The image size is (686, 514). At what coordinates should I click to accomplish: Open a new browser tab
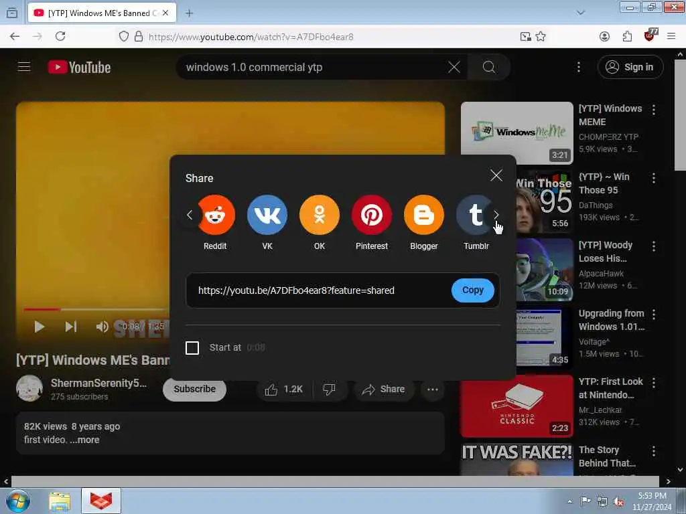[189, 13]
